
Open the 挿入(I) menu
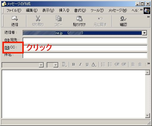pyautogui.click(x=64, y=10)
